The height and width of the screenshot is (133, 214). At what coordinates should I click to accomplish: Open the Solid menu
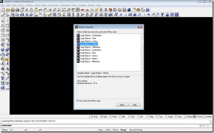tap(37, 5)
